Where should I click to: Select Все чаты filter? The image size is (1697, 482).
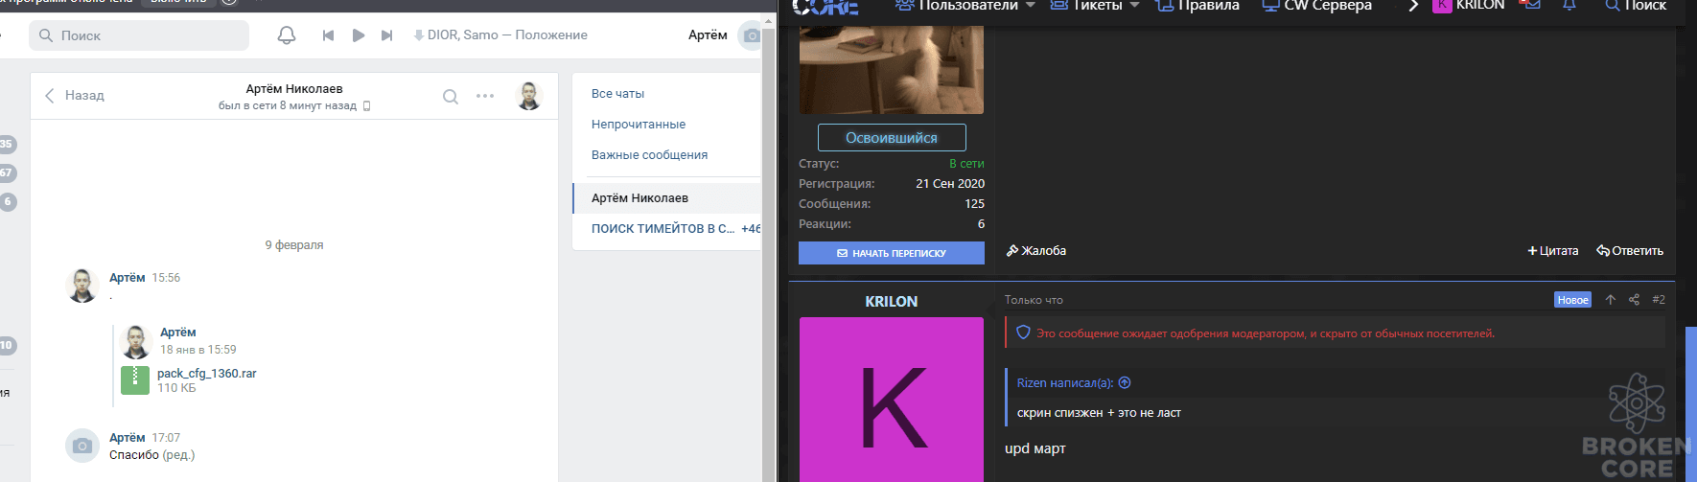617,94
